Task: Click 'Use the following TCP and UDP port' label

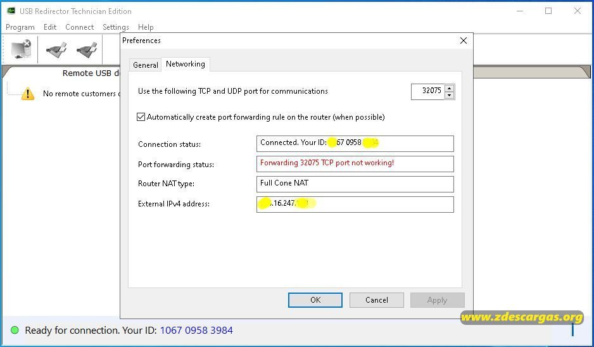Action: point(233,91)
